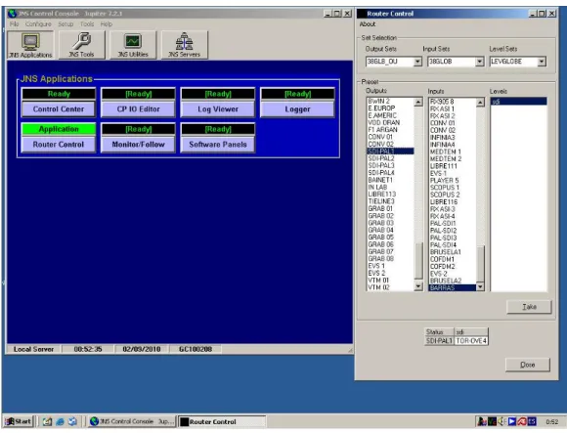Image resolution: width=567 pixels, height=433 pixels.
Task: Select the sdi level in Levels list
Action: coord(518,102)
